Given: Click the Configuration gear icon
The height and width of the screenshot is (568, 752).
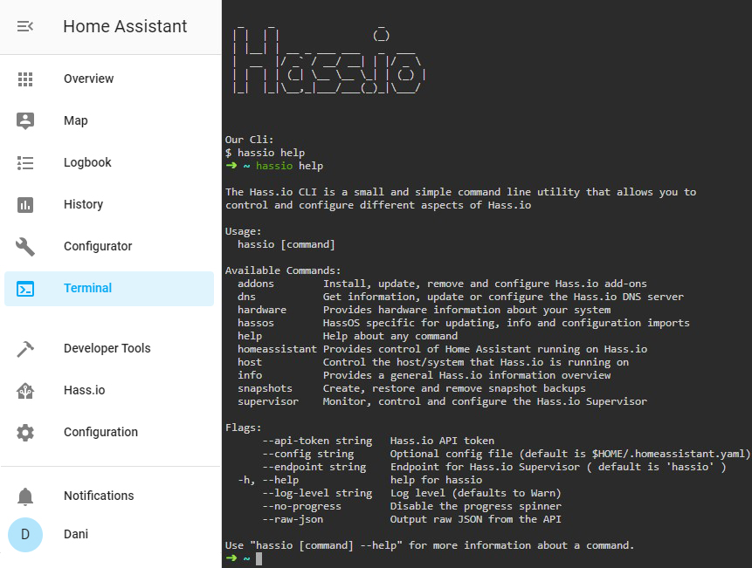Looking at the screenshot, I should click(25, 433).
